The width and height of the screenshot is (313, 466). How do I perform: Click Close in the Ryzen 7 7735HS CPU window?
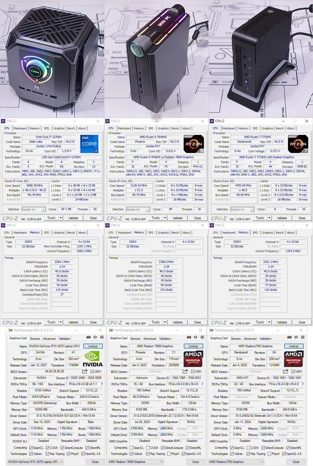point(302,218)
